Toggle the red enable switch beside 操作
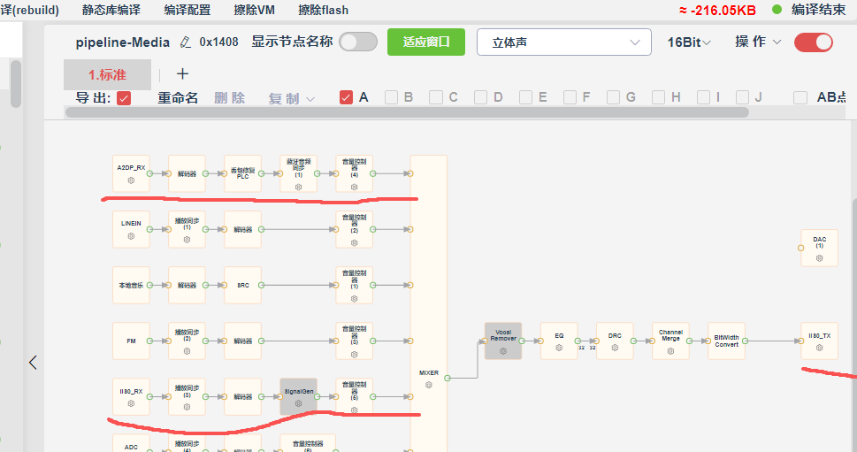This screenshot has width=857, height=452. point(814,42)
